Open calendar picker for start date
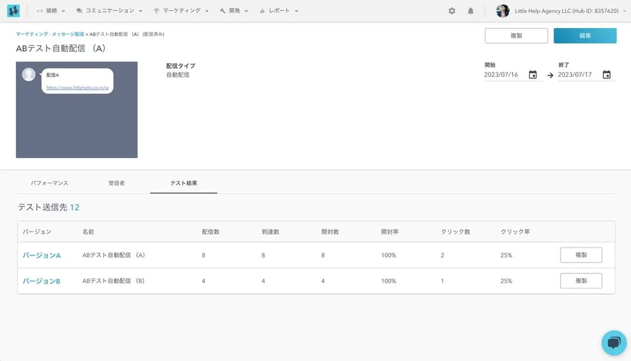631x361 pixels. coord(533,75)
